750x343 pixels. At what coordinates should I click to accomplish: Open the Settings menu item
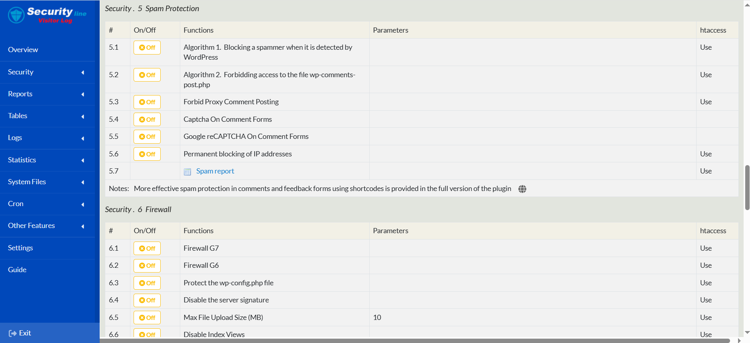pos(20,248)
